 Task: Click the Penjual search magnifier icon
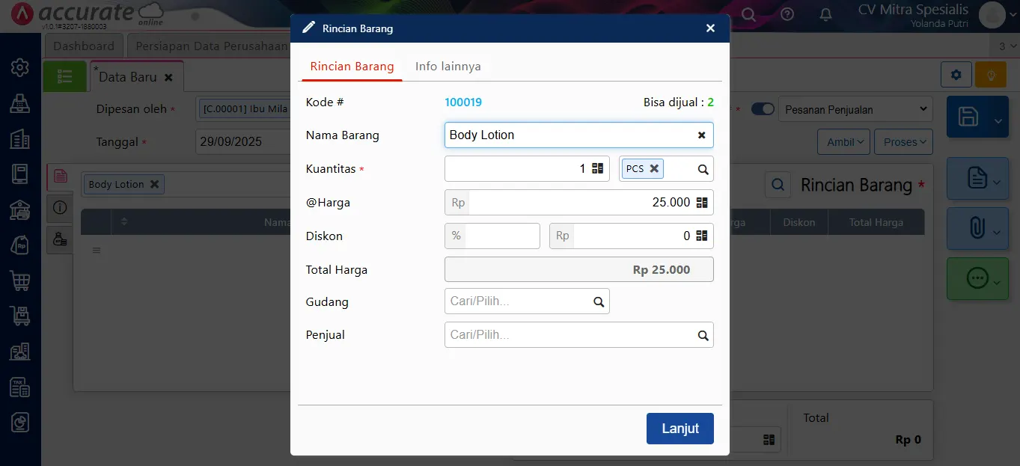703,336
